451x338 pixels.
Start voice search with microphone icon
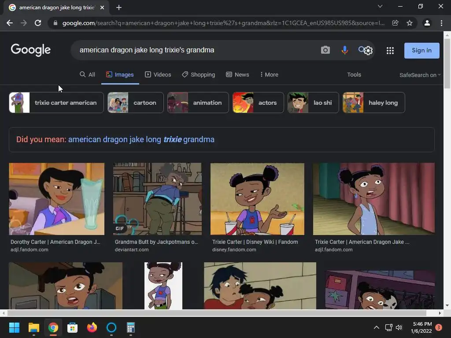[344, 50]
